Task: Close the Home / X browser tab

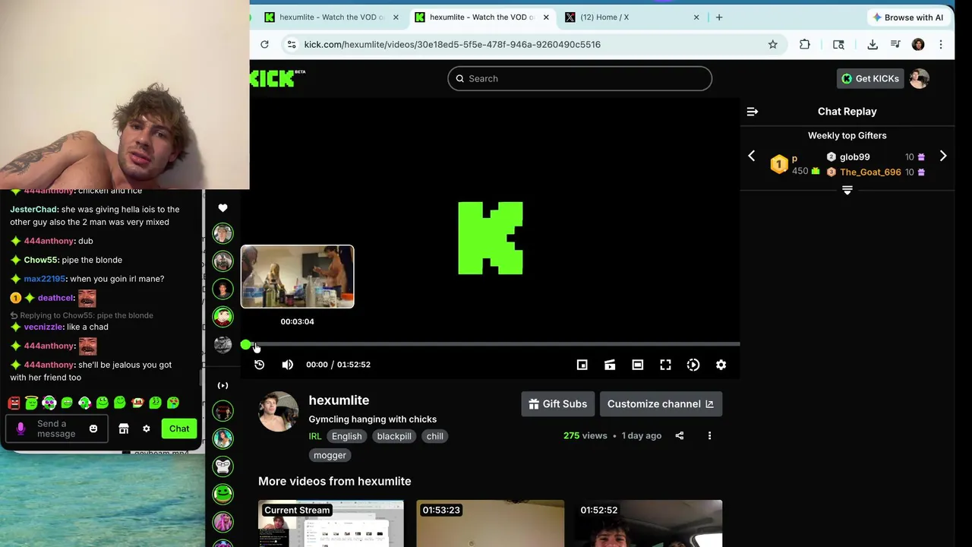Action: coord(696,17)
